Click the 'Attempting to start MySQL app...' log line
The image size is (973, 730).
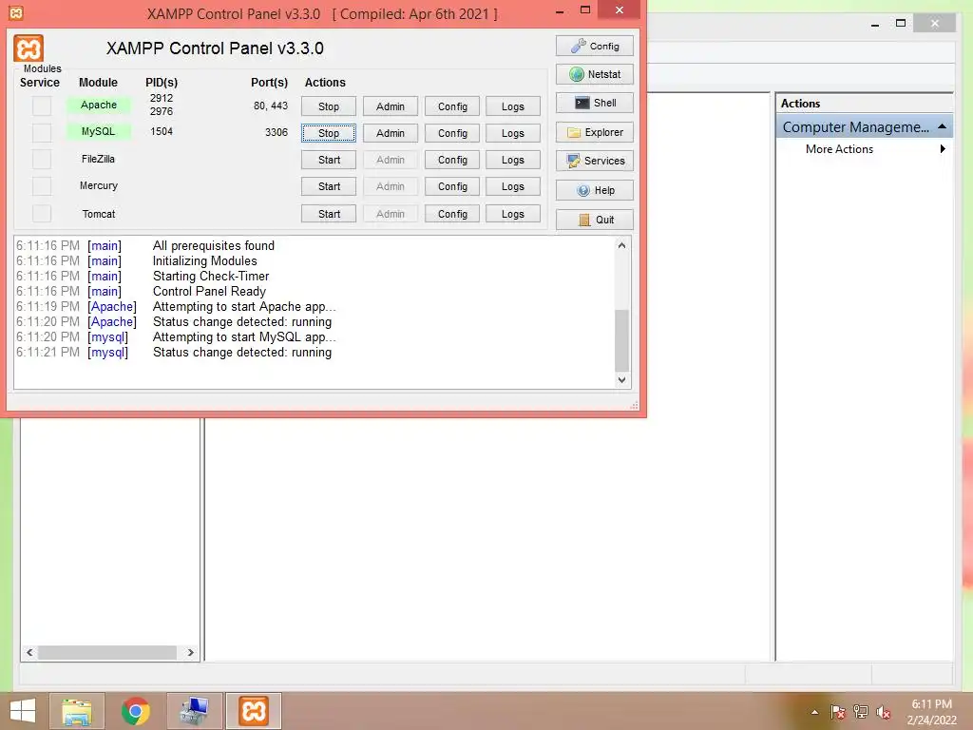click(x=244, y=337)
